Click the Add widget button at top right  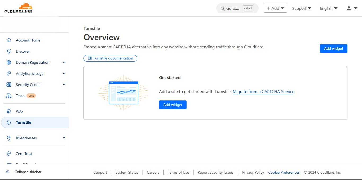334,48
